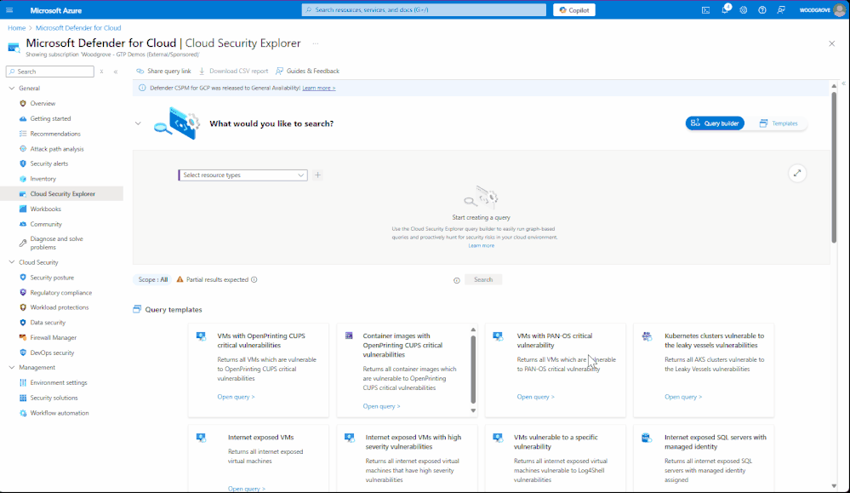
Task: Open the more options ellipsis beside the title
Action: pyautogui.click(x=316, y=43)
